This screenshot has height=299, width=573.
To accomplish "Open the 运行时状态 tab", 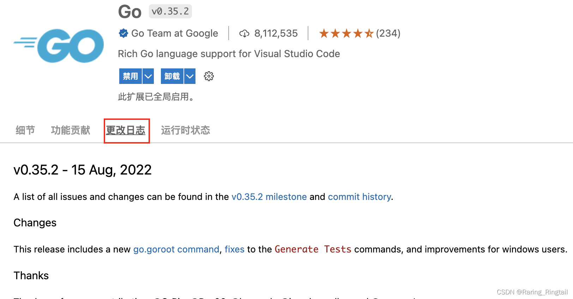I will [x=186, y=130].
